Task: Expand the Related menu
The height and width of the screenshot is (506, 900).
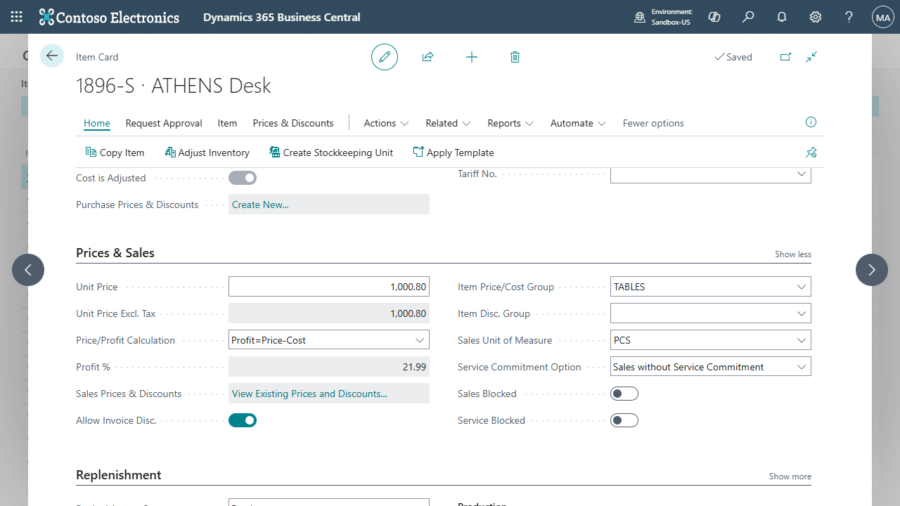Action: tap(448, 123)
